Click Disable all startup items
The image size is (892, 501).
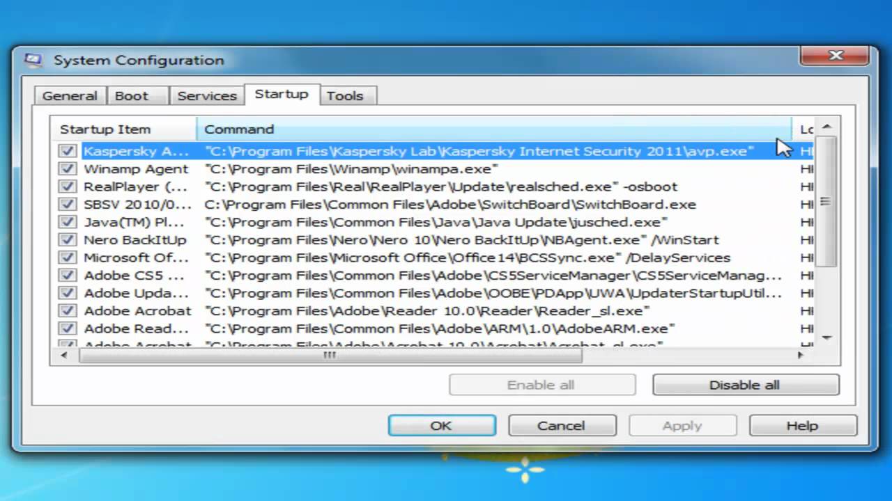(745, 385)
